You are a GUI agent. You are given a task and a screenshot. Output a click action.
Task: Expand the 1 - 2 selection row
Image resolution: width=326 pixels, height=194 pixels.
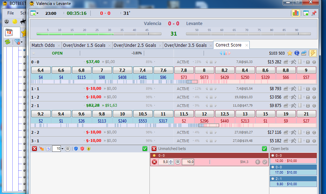pyautogui.click(x=308, y=97)
